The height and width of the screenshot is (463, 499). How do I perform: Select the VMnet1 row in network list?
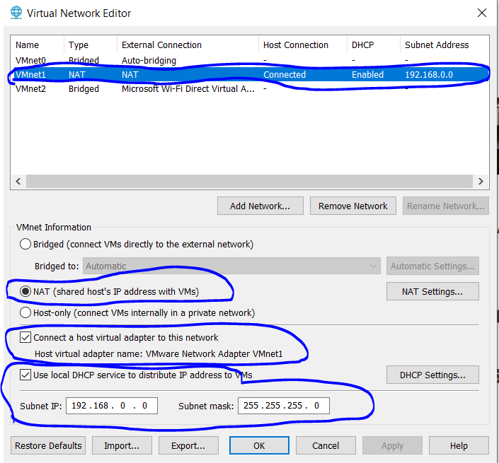point(250,74)
